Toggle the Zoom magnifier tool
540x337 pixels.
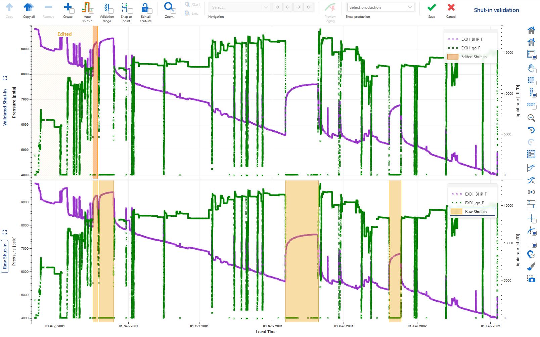(169, 7)
